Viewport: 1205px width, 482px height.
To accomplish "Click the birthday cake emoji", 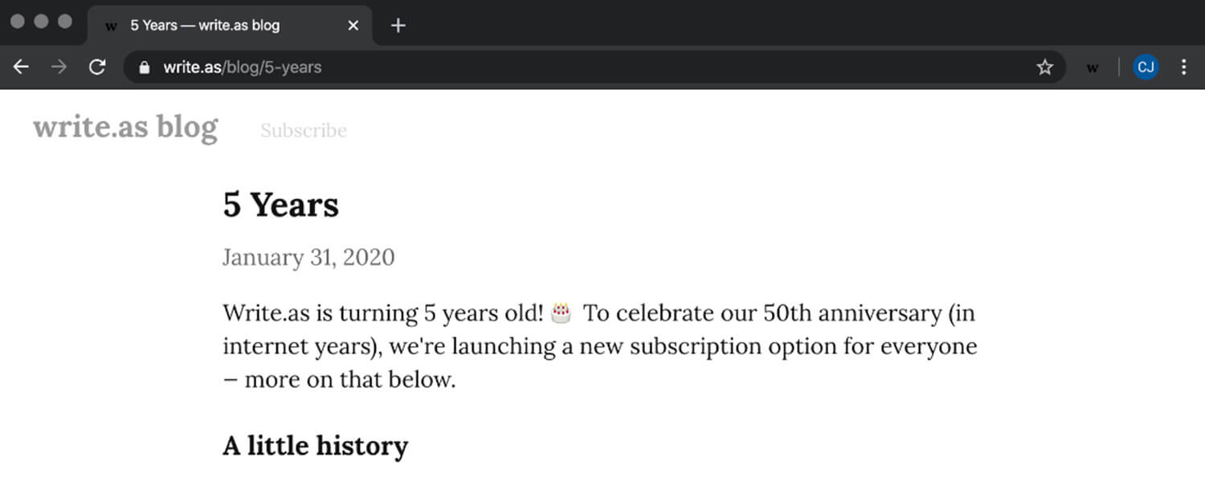I will point(562,312).
